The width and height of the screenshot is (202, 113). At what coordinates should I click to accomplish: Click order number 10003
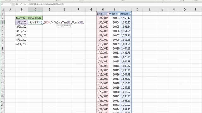[x=114, y=18]
